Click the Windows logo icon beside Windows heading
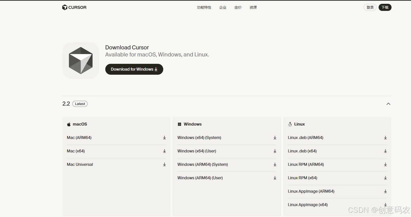 pos(179,124)
